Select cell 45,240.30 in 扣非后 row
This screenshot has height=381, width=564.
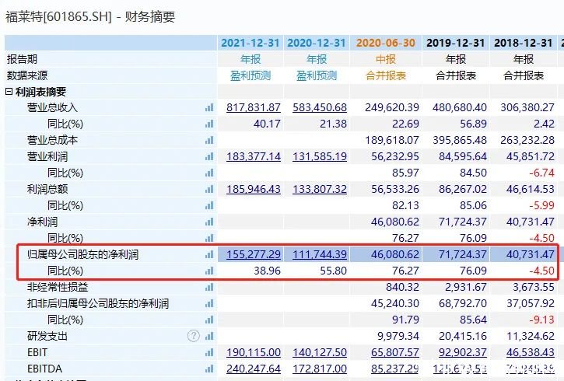click(x=395, y=303)
